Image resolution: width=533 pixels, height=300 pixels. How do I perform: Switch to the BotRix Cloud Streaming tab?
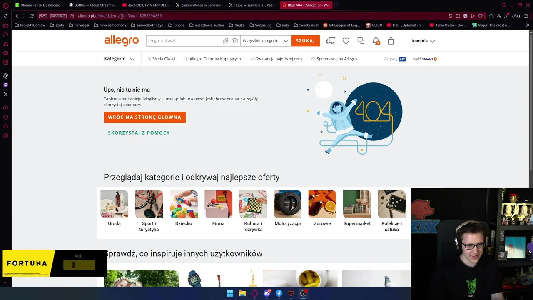click(x=92, y=5)
